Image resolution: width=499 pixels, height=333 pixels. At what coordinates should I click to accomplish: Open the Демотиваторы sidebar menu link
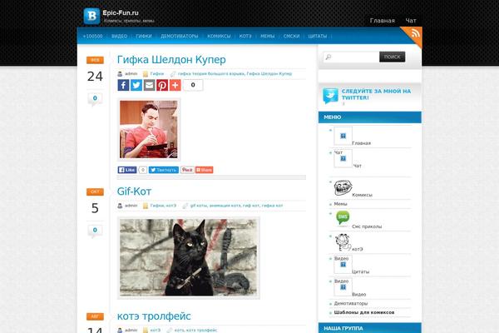pos(351,304)
